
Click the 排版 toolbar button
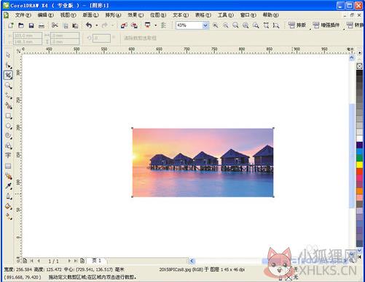(x=297, y=25)
